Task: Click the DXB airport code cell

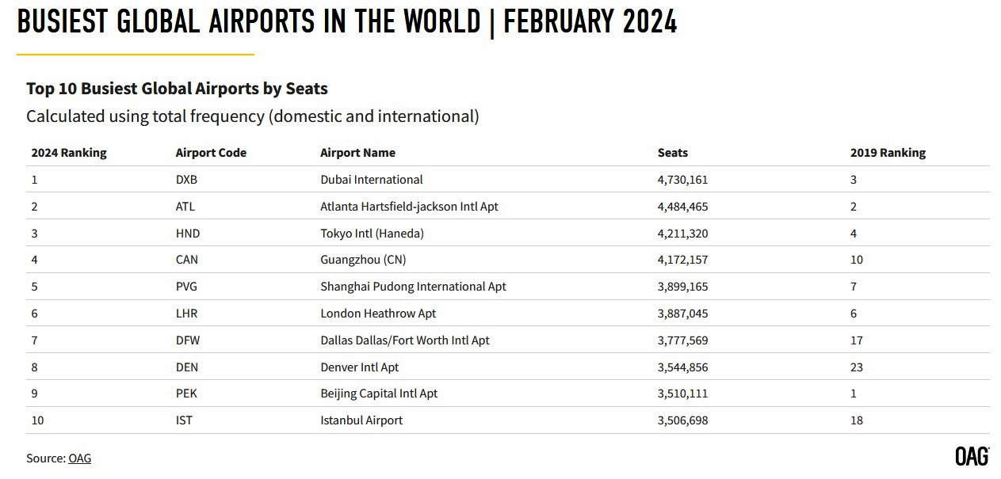Action: [186, 180]
